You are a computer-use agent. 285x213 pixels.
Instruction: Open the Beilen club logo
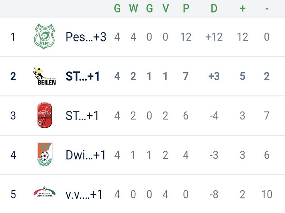pos(44,76)
